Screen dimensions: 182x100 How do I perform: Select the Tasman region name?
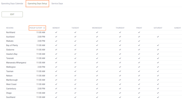point(10,71)
